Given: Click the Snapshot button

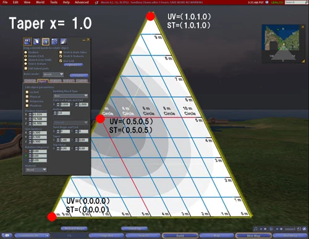Looking at the screenshot, I should point(106,235).
